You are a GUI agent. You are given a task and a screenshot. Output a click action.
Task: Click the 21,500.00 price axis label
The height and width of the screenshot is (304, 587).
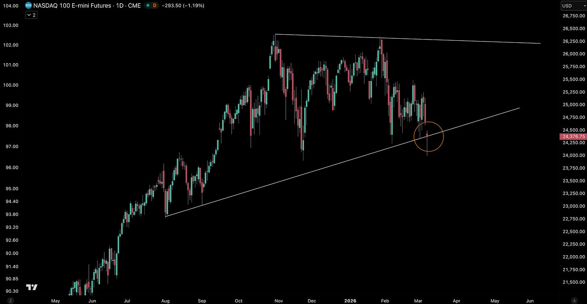tap(573, 282)
